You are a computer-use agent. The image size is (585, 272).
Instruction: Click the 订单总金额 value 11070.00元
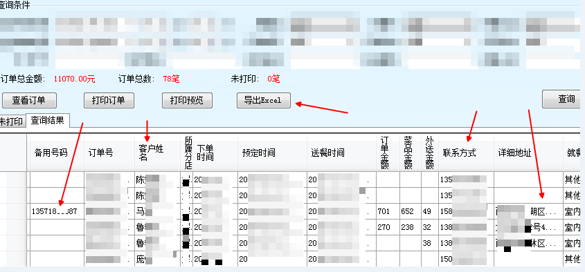[x=75, y=79]
